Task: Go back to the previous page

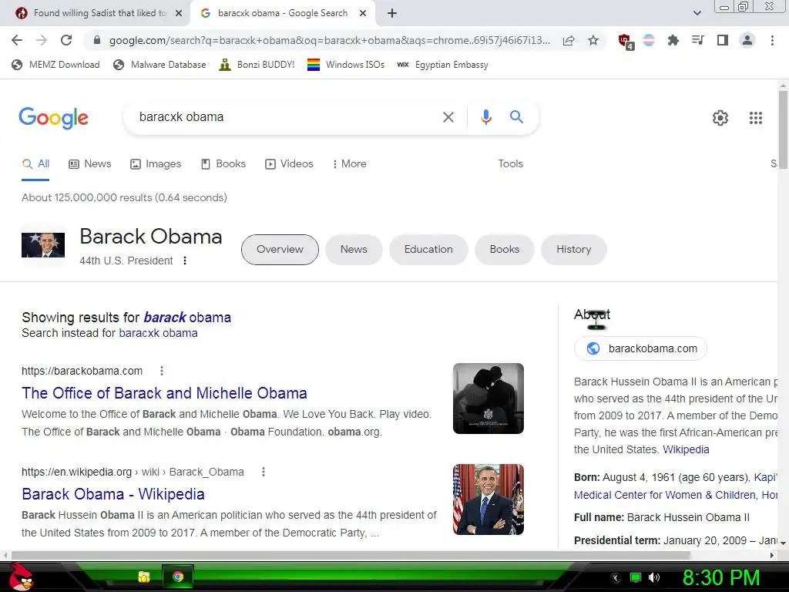Action: pos(17,40)
